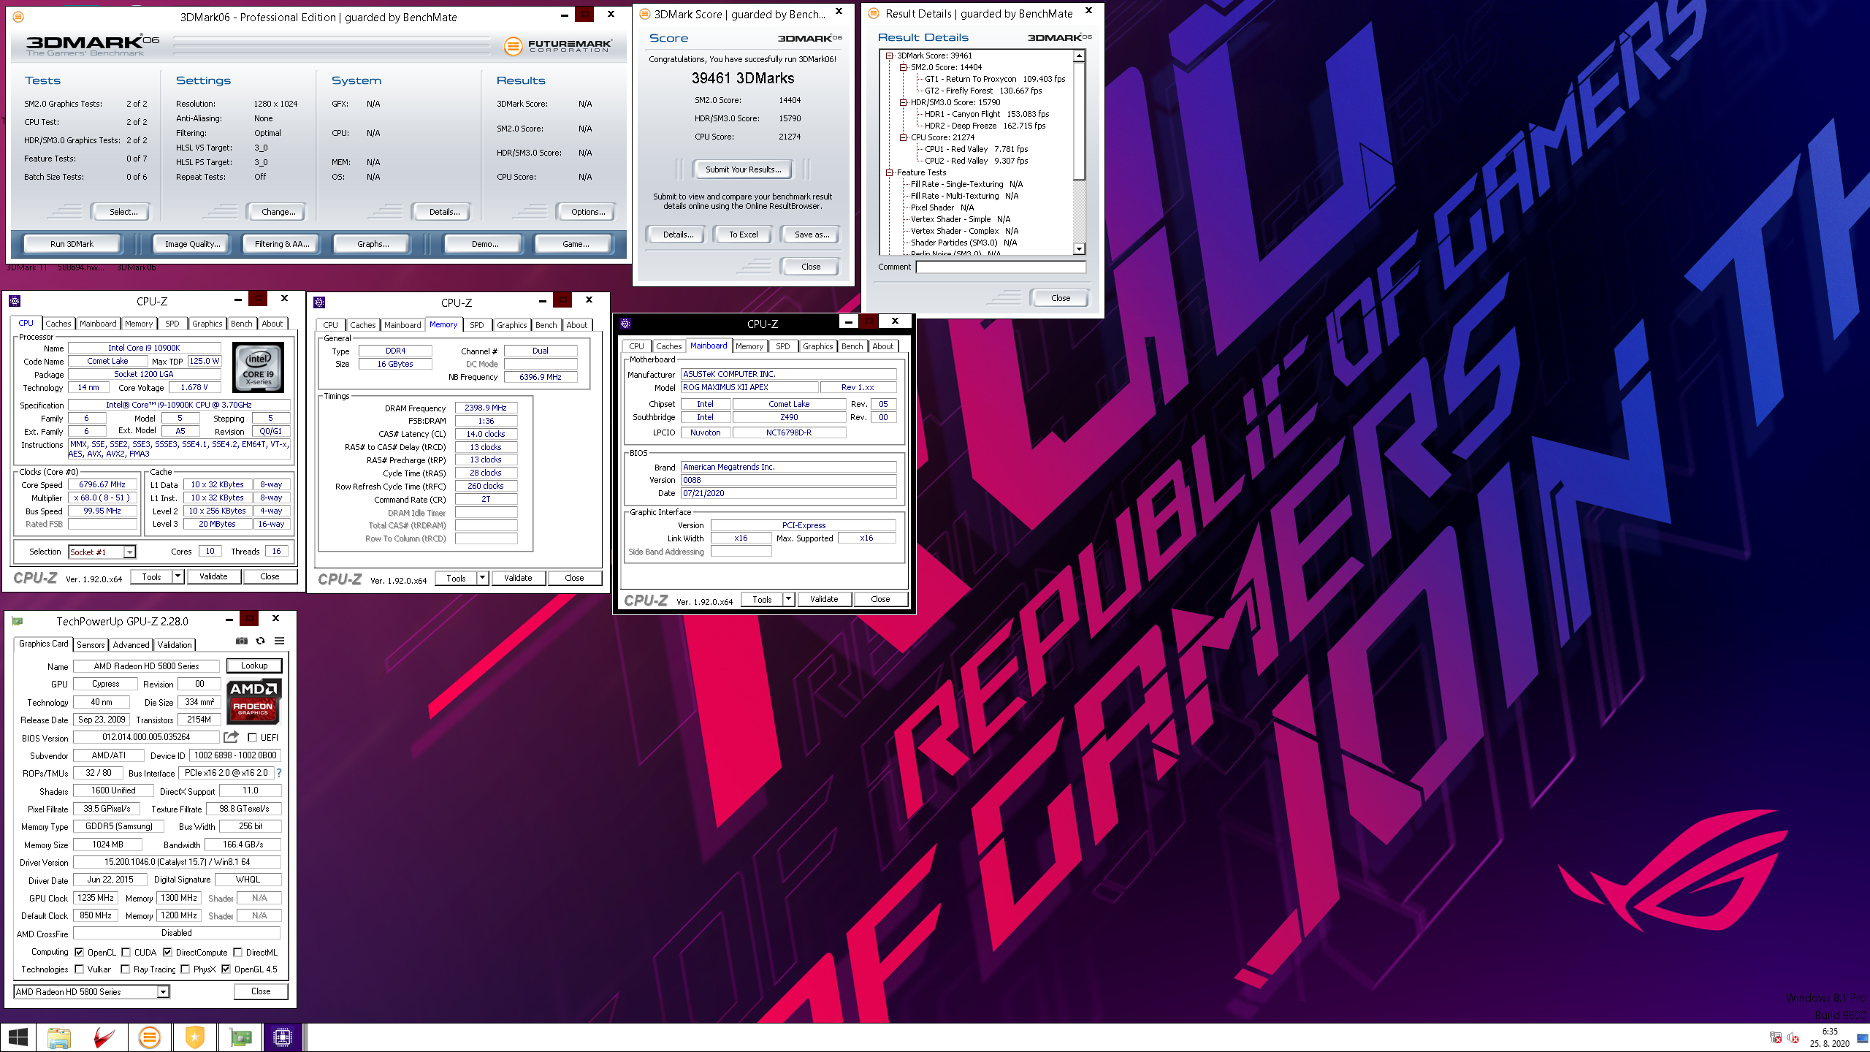Image resolution: width=1870 pixels, height=1052 pixels.
Task: Open Tools dropdown arrow in CPU-Z Memory window
Action: pyautogui.click(x=482, y=578)
